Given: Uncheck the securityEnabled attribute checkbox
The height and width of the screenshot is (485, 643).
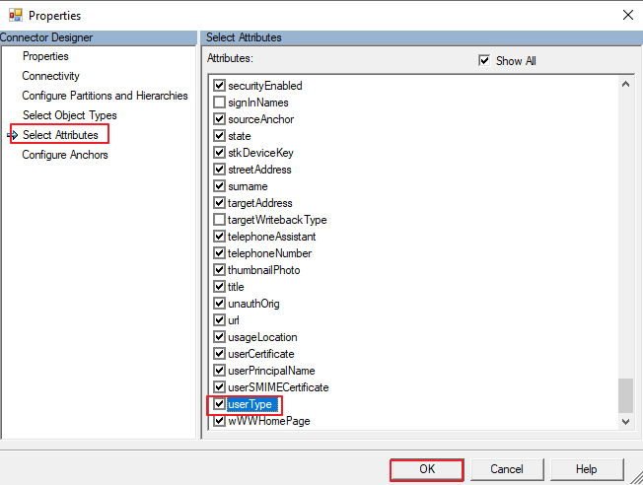Looking at the screenshot, I should [219, 86].
